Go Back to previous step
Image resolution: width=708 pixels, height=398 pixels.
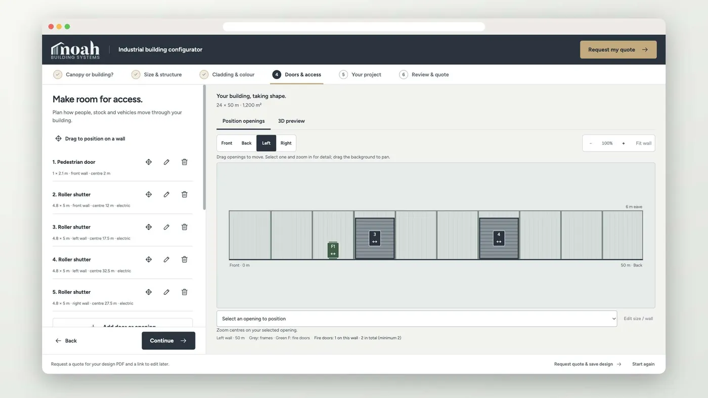pyautogui.click(x=66, y=341)
